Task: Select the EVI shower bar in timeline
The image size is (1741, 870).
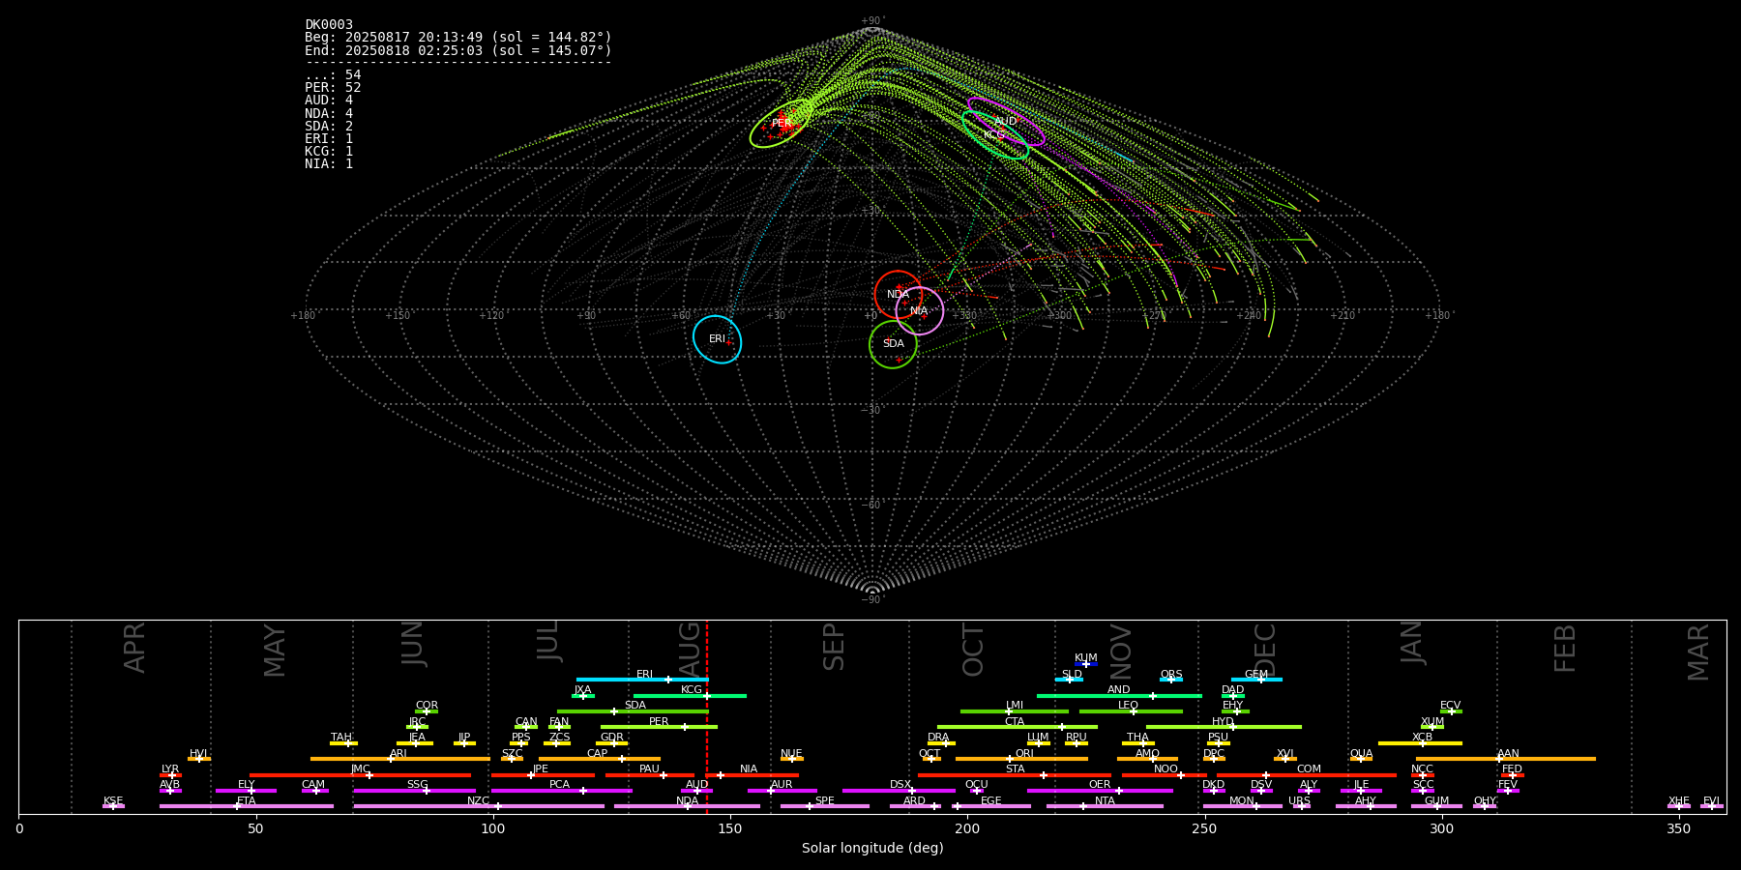Action: pos(1712,806)
